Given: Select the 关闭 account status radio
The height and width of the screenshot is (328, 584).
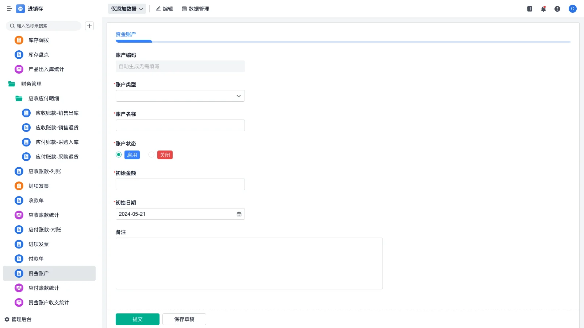Looking at the screenshot, I should coord(151,155).
